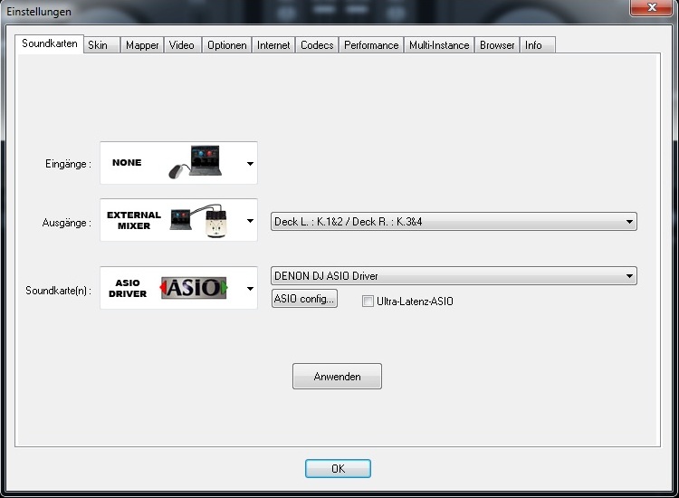
Task: Confirm settings with the OK button
Action: coord(338,468)
